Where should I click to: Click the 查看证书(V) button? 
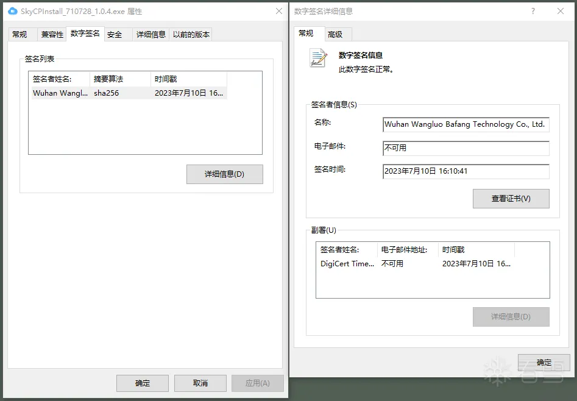point(511,199)
